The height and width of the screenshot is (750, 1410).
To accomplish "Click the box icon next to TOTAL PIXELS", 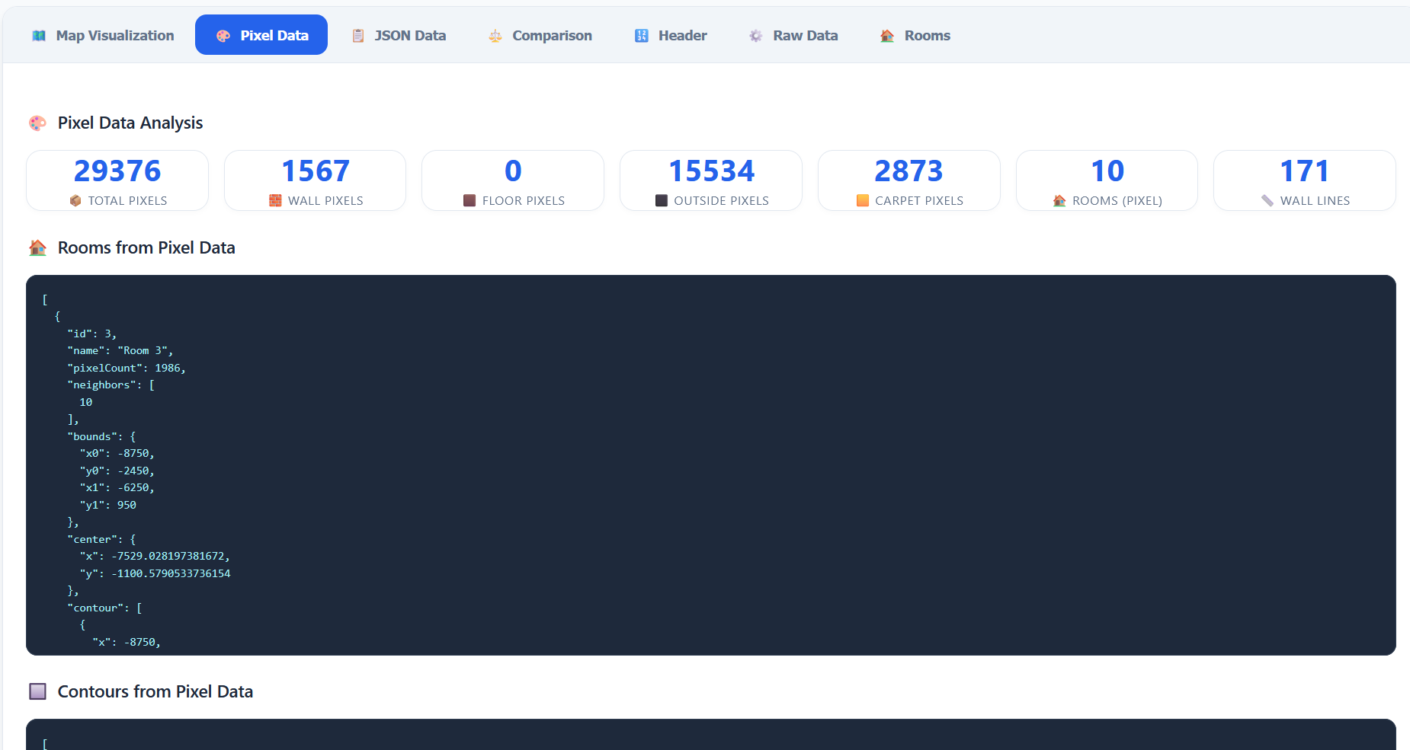I will point(75,201).
